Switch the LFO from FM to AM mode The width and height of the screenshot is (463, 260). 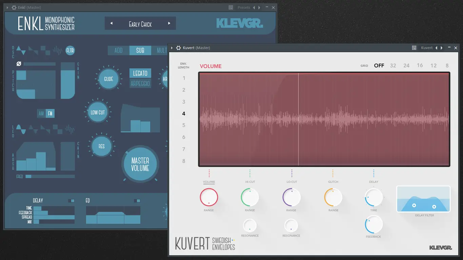point(41,113)
